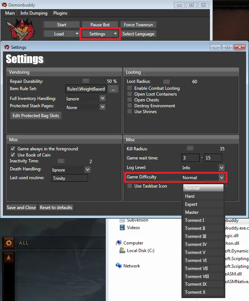This screenshot has width=249, height=301.
Task: Click the Save and Close button
Action: pyautogui.click(x=21, y=208)
